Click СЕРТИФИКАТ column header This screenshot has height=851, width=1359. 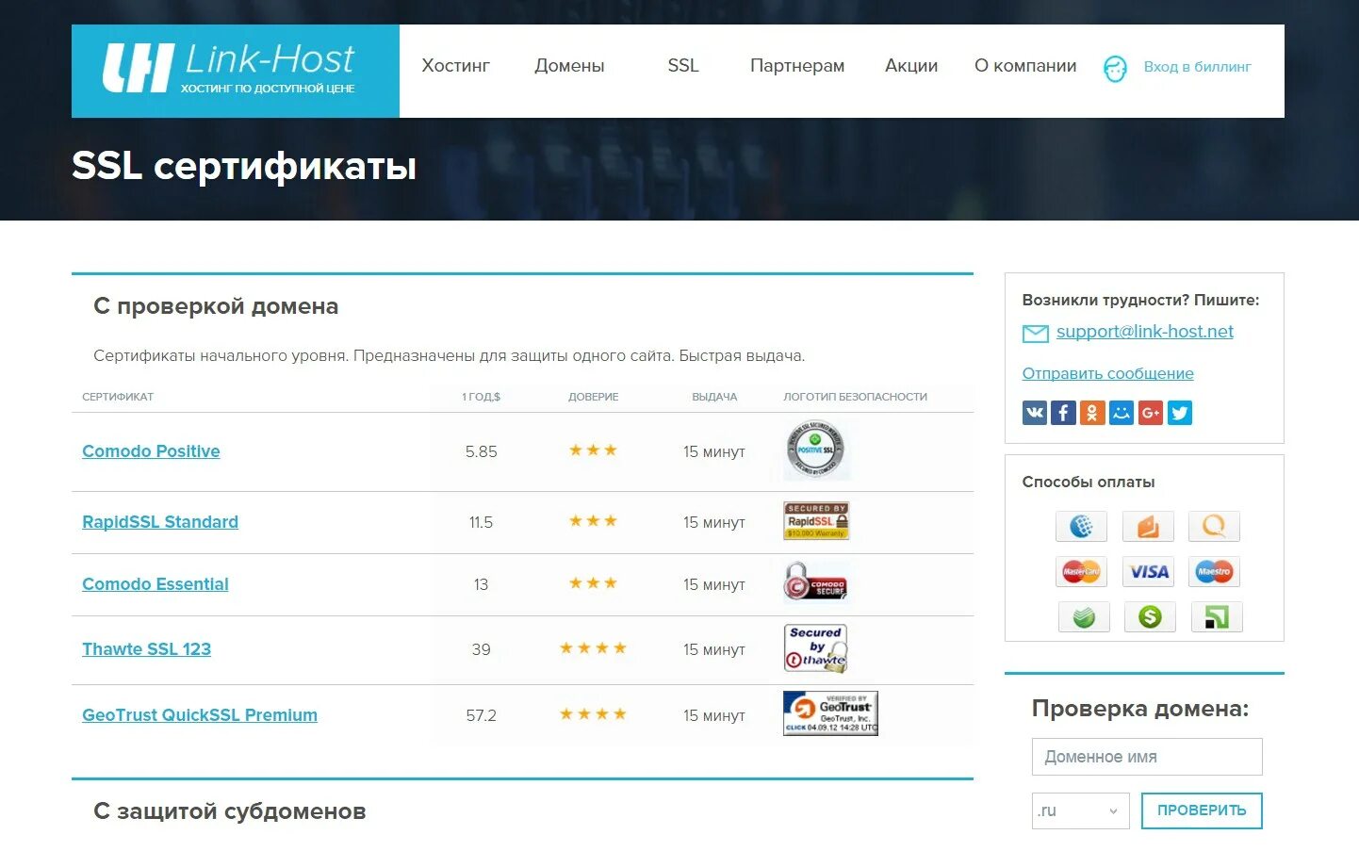pos(118,397)
